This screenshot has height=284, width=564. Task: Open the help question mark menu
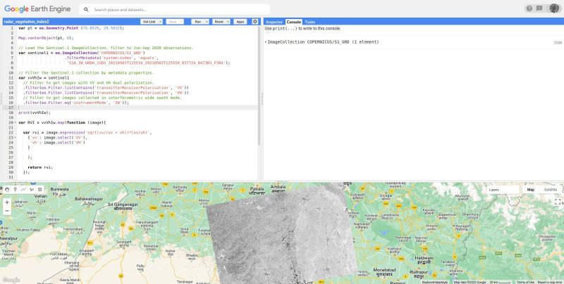point(529,8)
